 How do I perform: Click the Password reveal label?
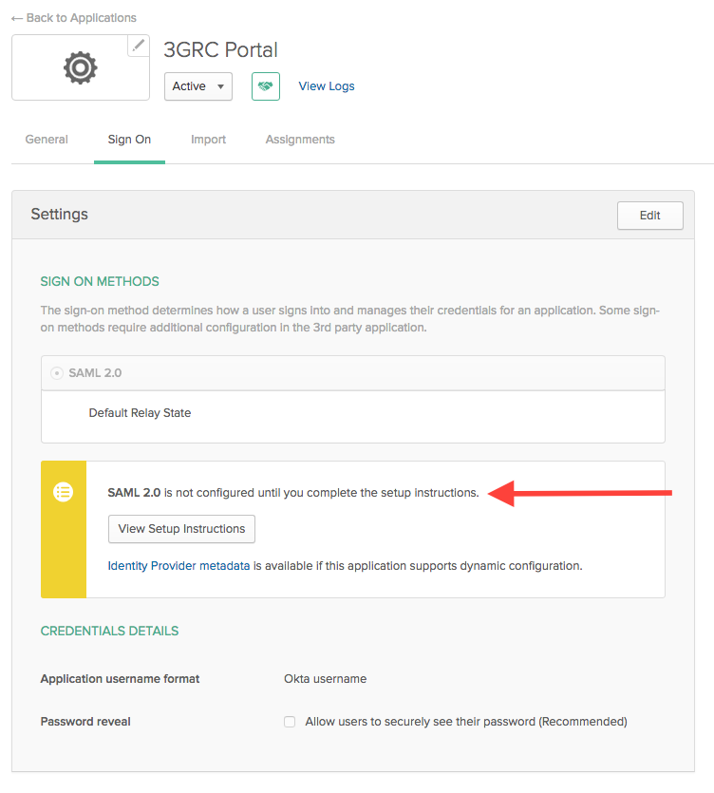[x=85, y=722]
